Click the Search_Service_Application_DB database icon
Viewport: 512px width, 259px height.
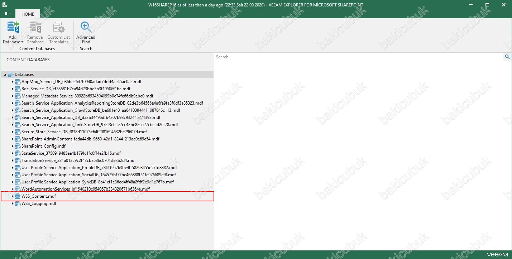(x=18, y=117)
